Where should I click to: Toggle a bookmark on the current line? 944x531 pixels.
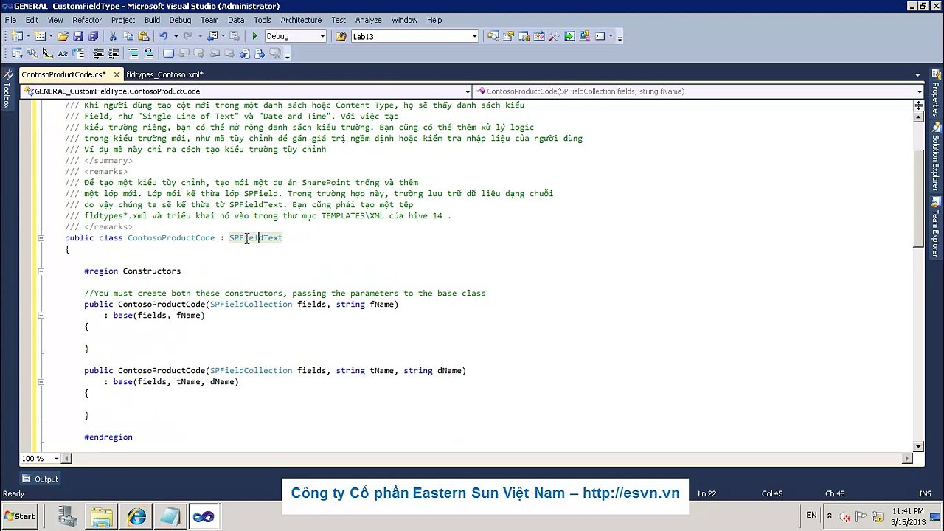[169, 54]
